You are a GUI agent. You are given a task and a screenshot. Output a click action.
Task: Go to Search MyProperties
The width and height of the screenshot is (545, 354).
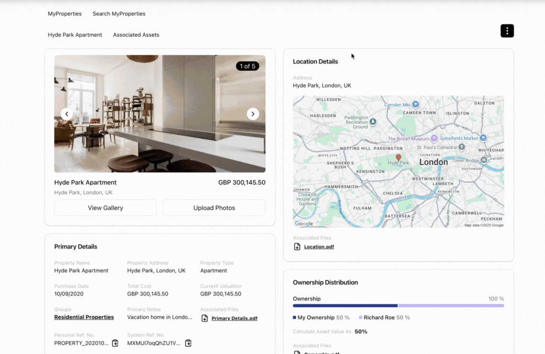point(119,14)
